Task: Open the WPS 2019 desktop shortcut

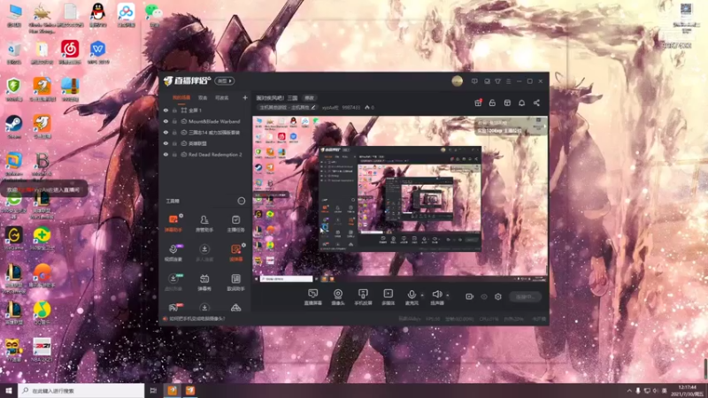Action: point(98,52)
